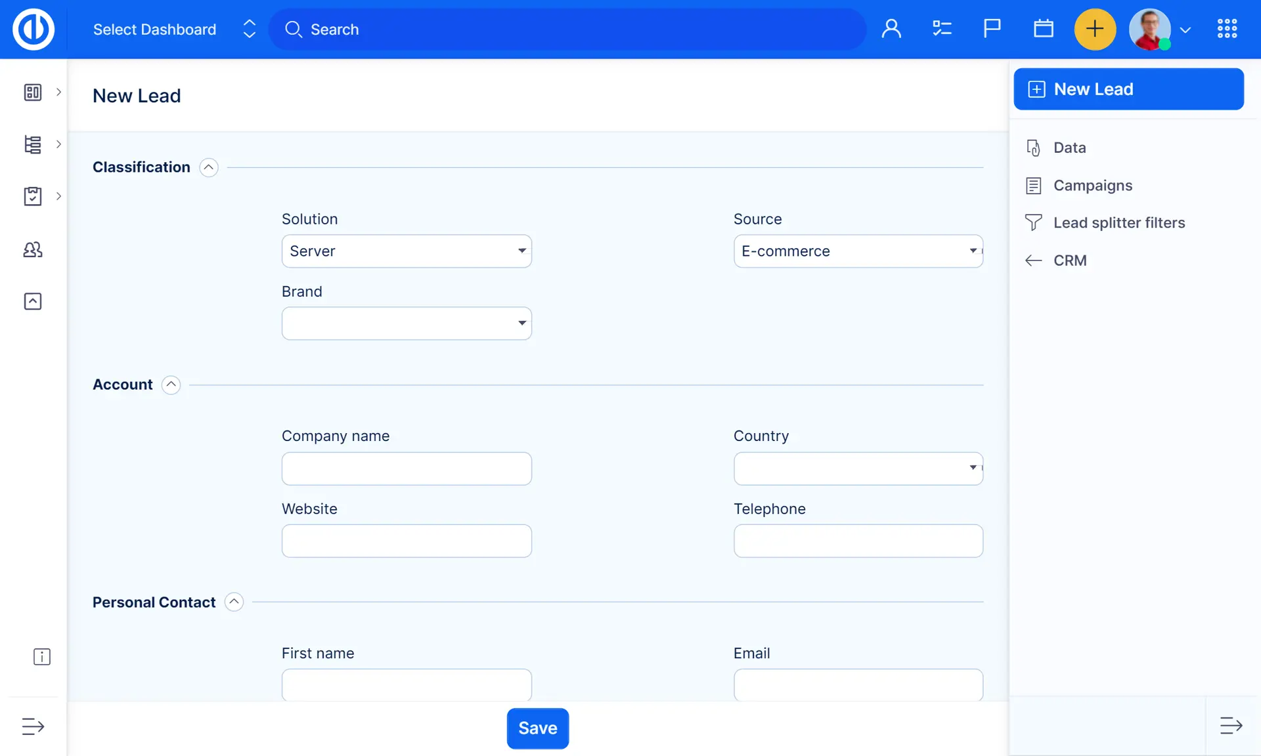Image resolution: width=1261 pixels, height=756 pixels.
Task: Open Campaigns in right menu
Action: point(1092,186)
